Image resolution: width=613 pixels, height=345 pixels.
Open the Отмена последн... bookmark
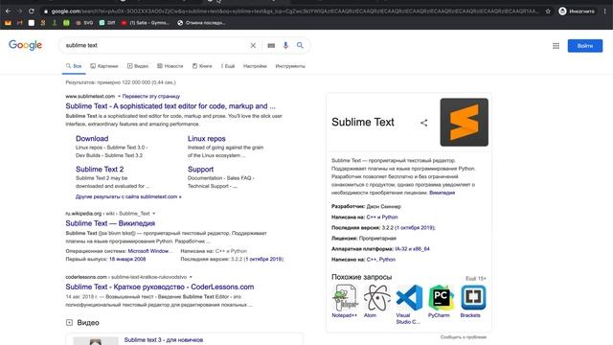[x=201, y=23]
